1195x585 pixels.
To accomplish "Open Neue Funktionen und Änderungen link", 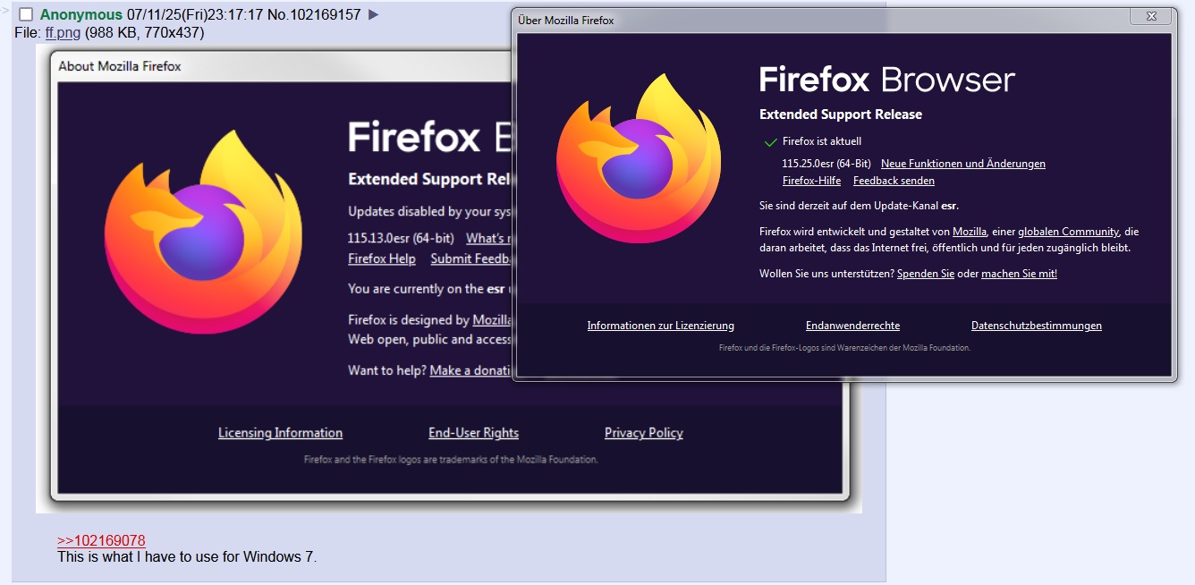I will click(x=963, y=164).
